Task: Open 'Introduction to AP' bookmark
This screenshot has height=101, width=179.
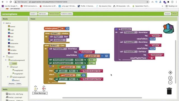Action: tap(48, 6)
